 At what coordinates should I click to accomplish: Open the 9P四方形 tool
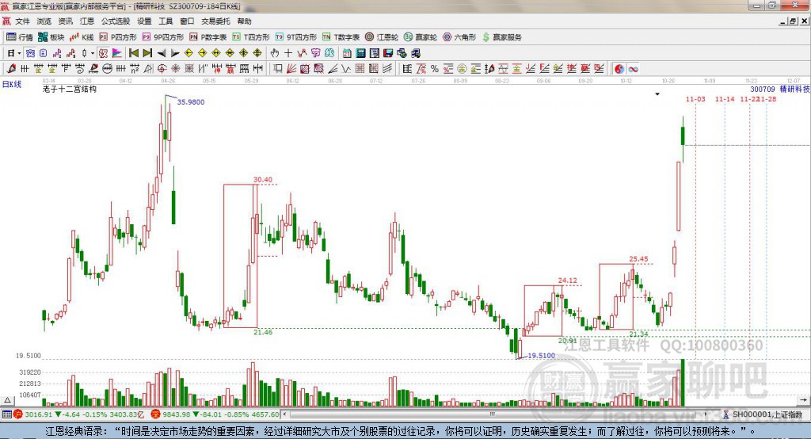(x=162, y=36)
